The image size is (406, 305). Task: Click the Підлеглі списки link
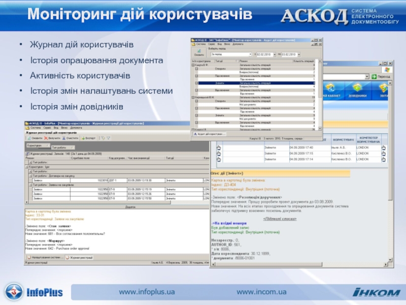(x=280, y=219)
